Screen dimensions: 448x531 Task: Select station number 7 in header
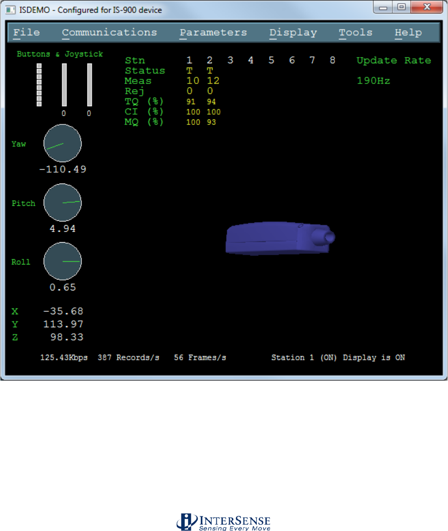tap(312, 60)
